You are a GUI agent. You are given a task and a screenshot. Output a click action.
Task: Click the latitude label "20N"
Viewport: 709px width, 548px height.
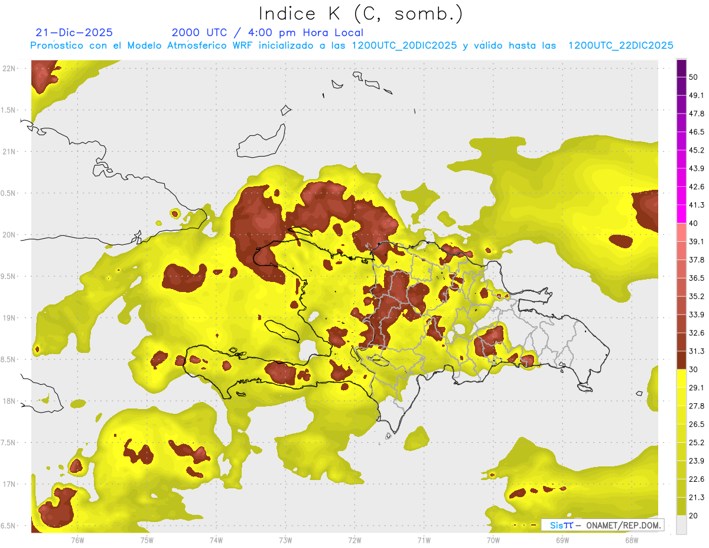point(9,235)
